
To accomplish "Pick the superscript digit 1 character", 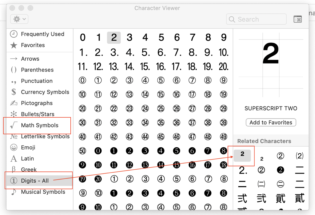I will (x=98, y=38).
